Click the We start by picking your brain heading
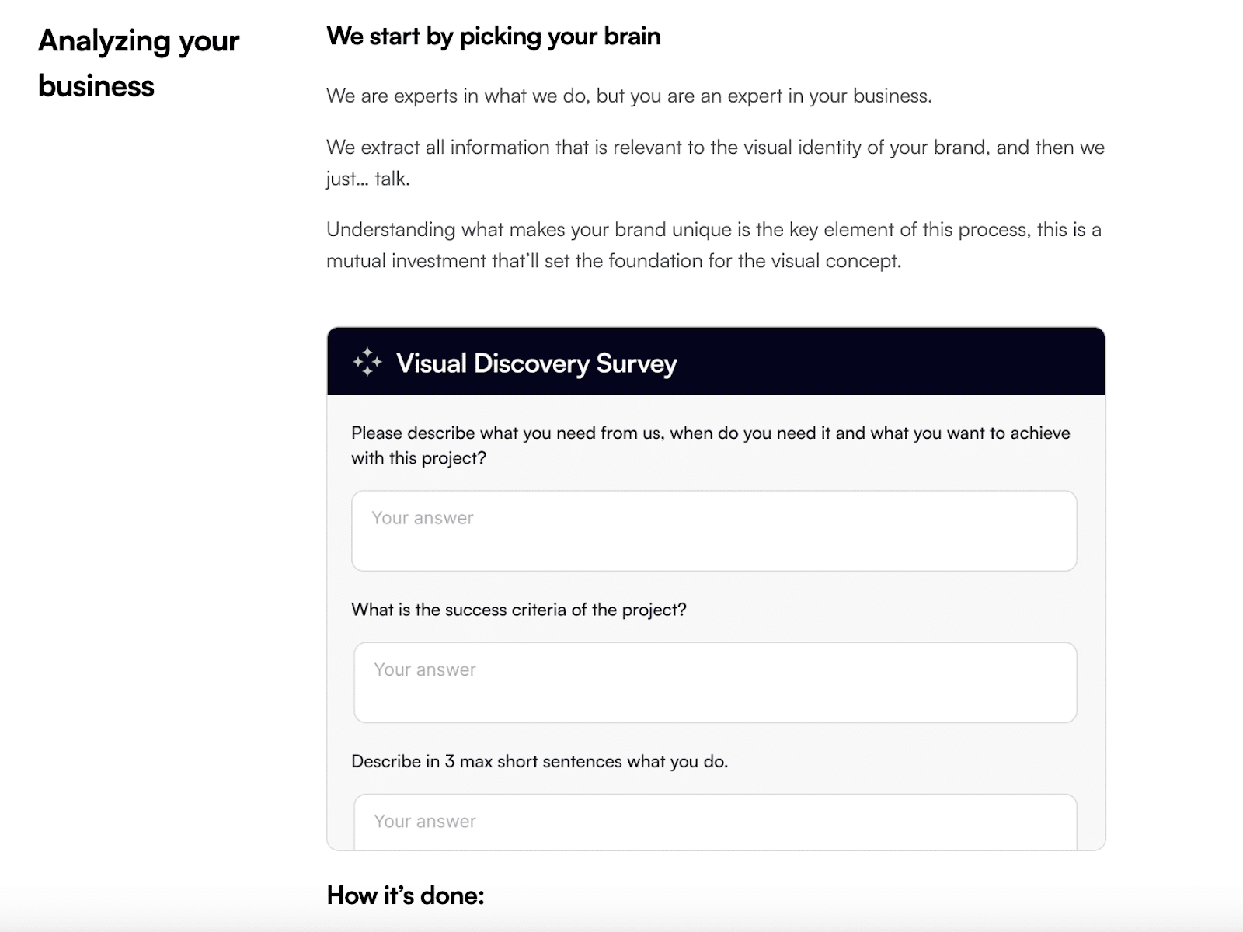This screenshot has height=932, width=1243. pyautogui.click(x=493, y=36)
